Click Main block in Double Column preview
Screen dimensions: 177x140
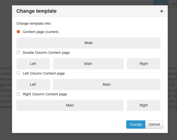[x=88, y=64]
